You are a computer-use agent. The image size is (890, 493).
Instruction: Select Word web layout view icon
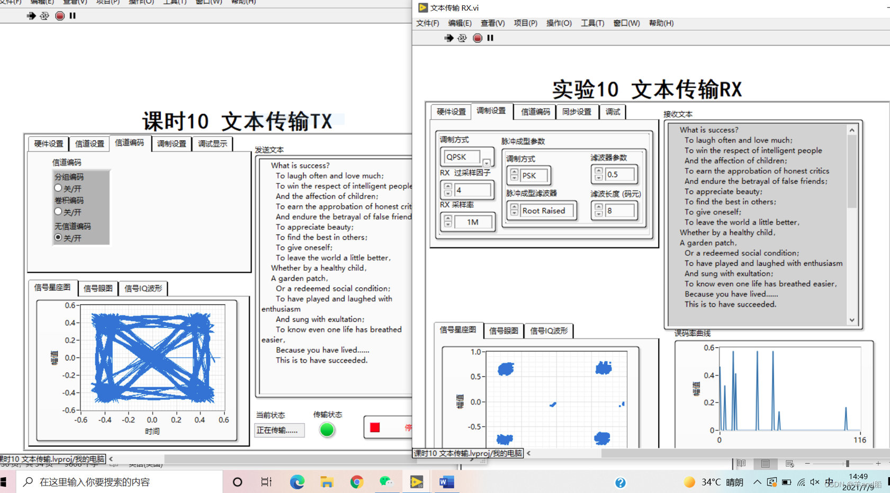point(789,463)
